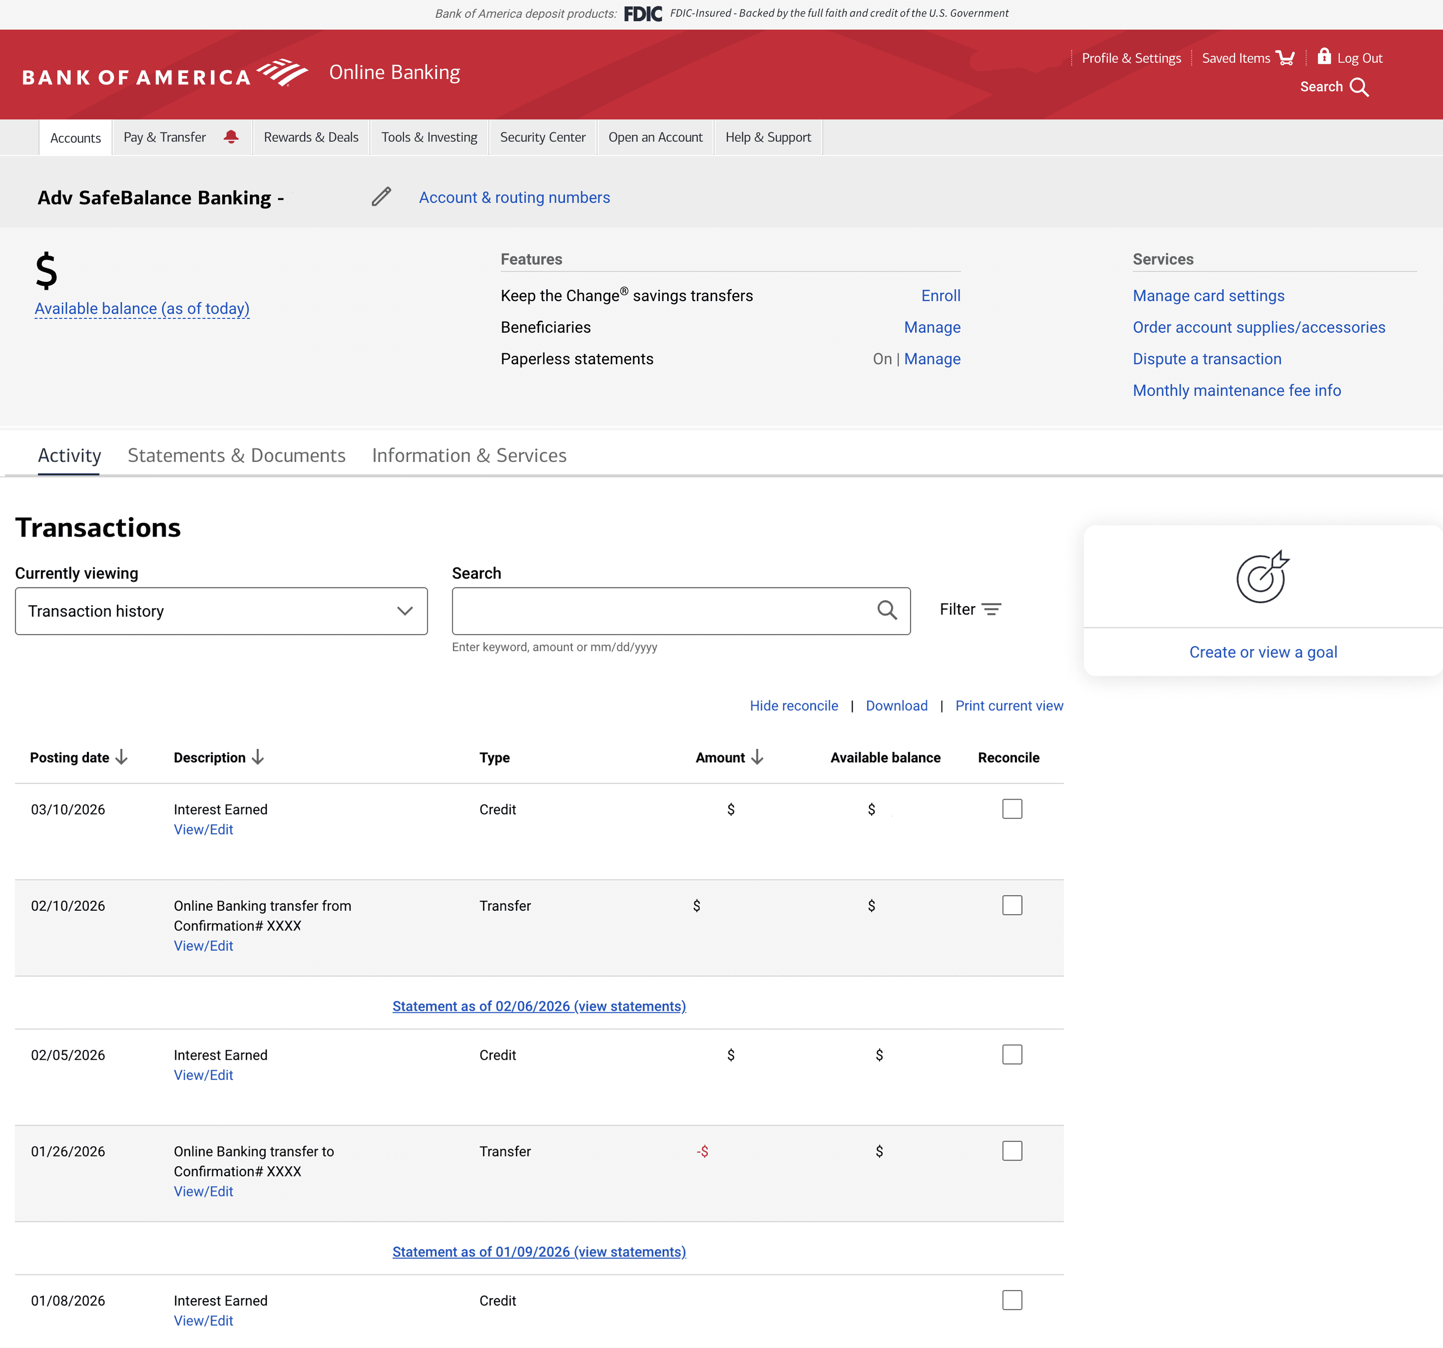
Task: Click the Filter lines icon
Action: tap(991, 610)
